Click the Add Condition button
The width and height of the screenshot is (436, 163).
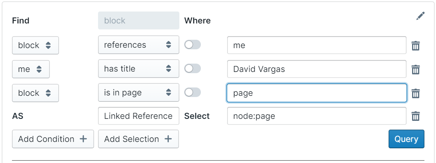coord(53,139)
